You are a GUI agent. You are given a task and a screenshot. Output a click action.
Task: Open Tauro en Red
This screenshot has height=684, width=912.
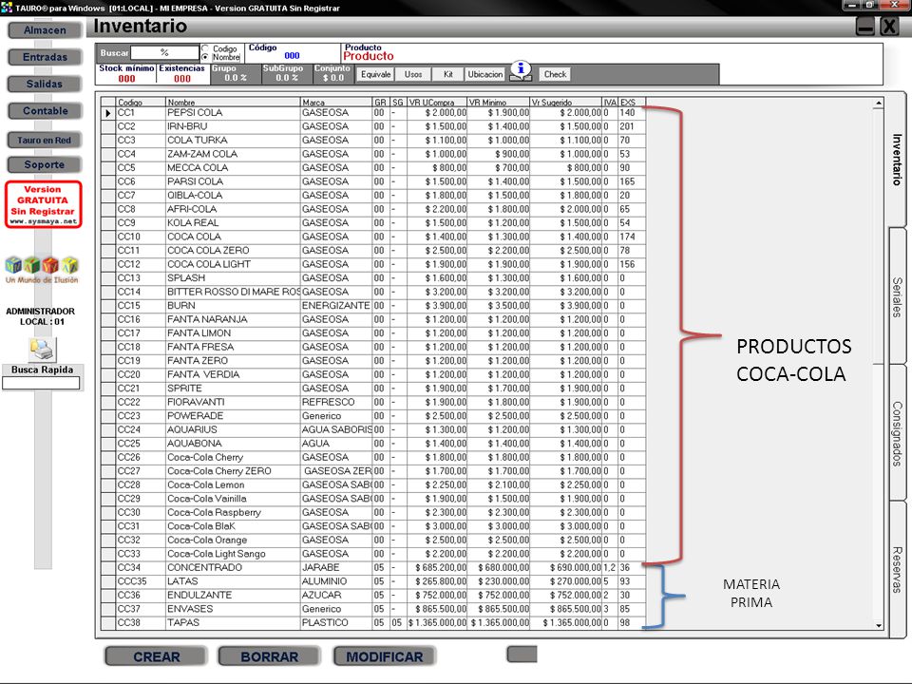(45, 140)
